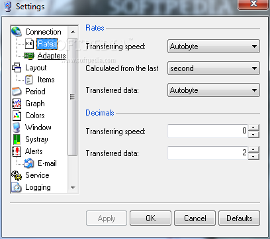Click the Connection globe icon

(x=17, y=32)
